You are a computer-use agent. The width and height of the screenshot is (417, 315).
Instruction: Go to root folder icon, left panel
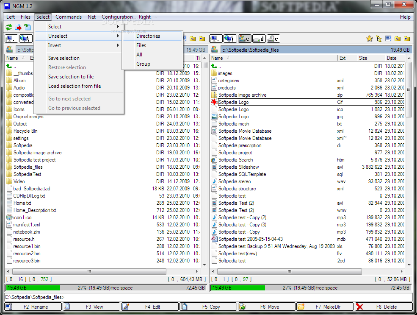tap(193, 39)
